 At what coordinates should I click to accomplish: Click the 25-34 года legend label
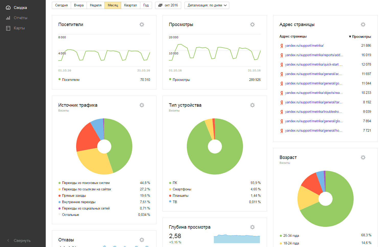click(x=291, y=236)
